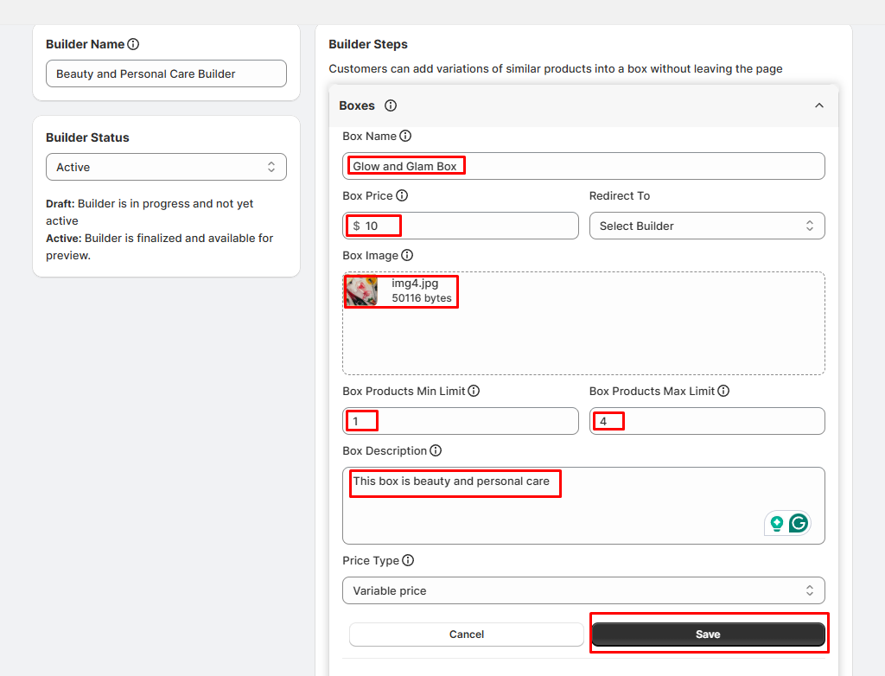
Task: Open the Grammarly icon in the description box
Action: coord(799,523)
